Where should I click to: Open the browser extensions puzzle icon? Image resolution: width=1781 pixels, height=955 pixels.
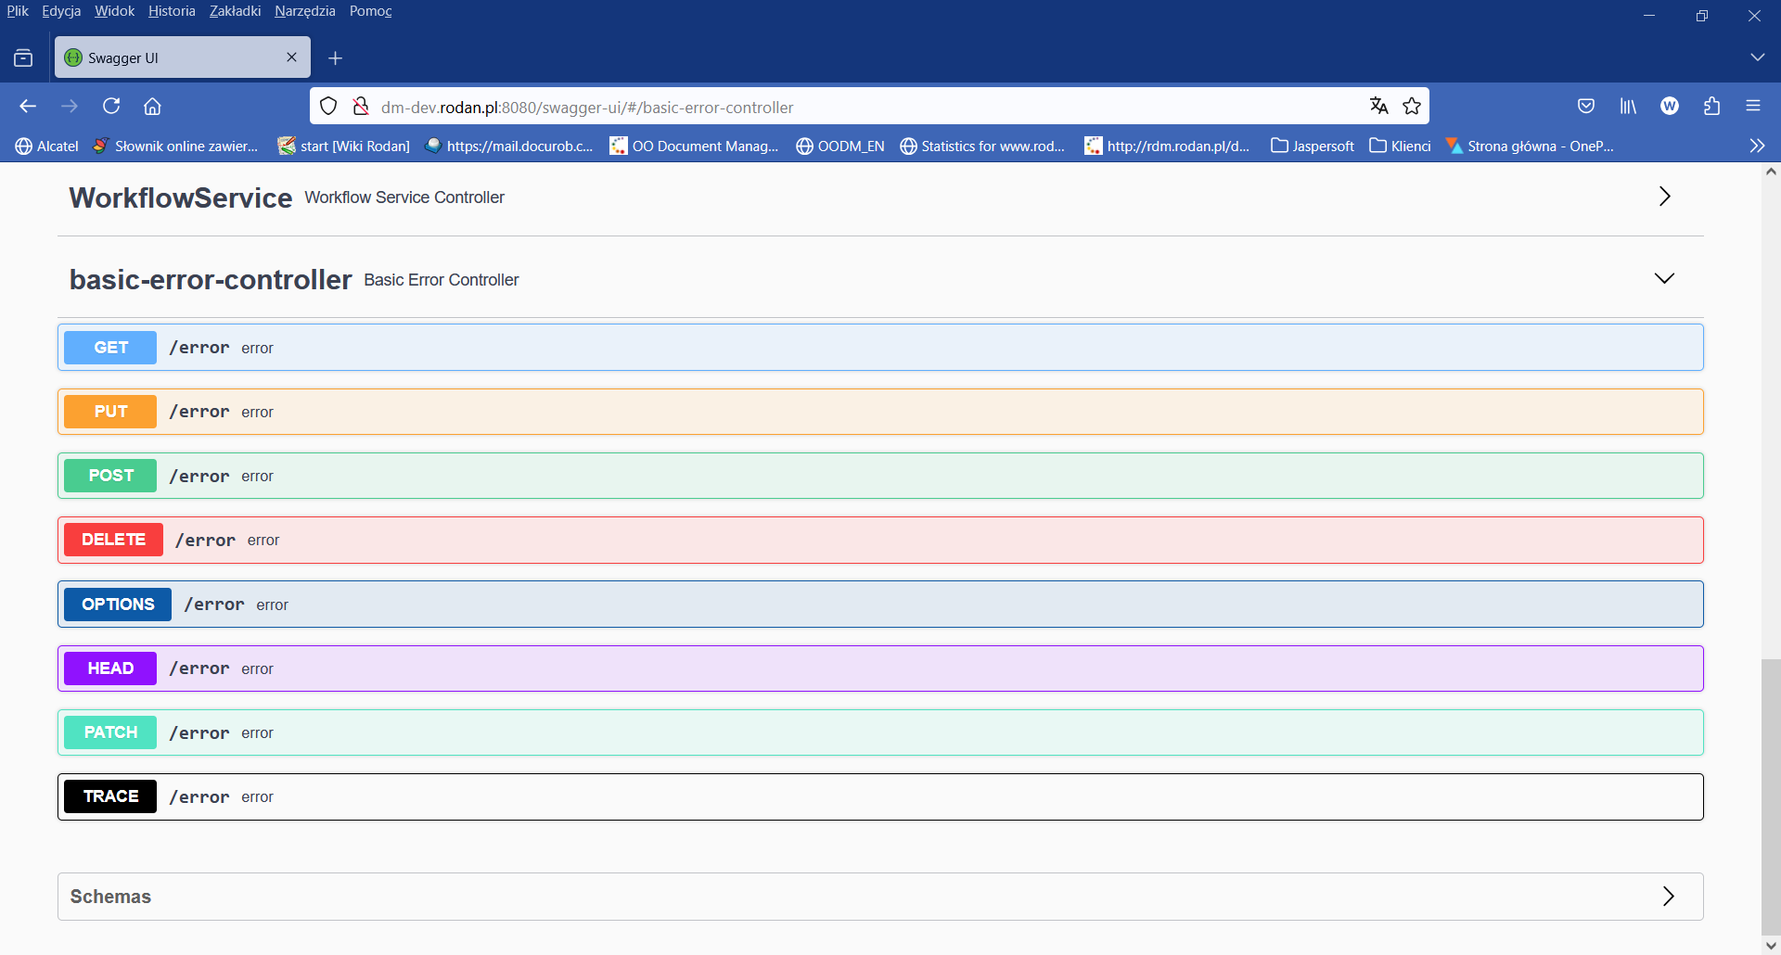(x=1711, y=106)
